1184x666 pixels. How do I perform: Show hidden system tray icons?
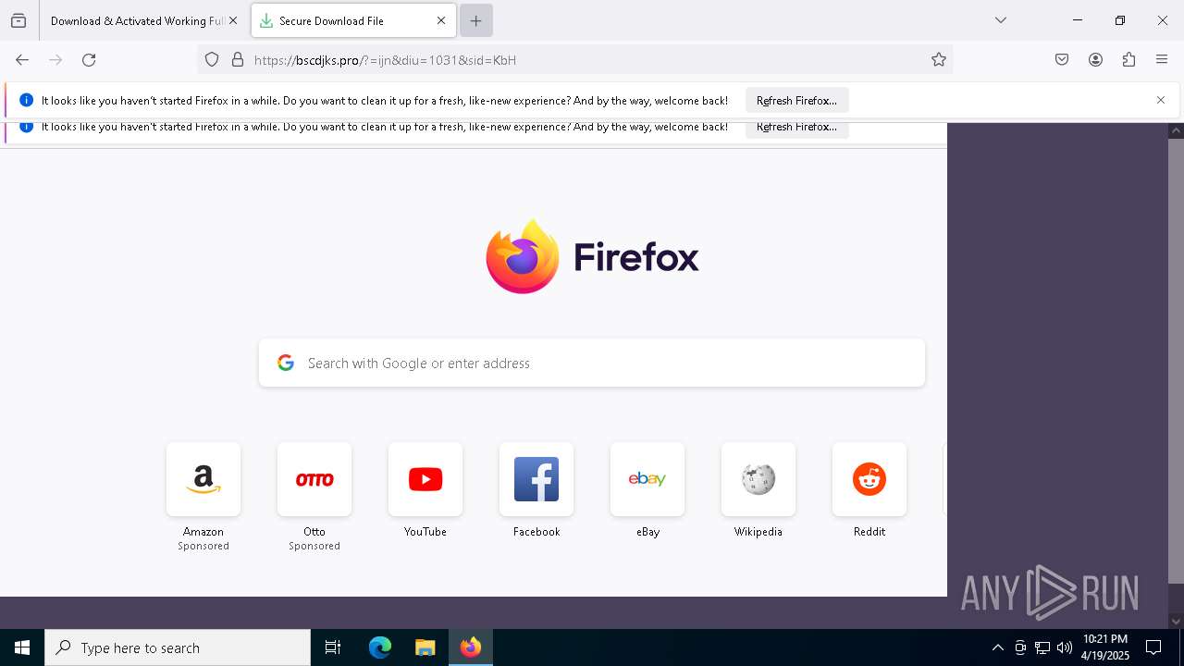click(x=997, y=647)
